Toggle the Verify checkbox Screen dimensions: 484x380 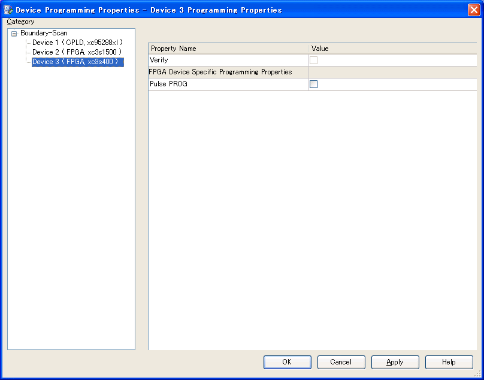(313, 61)
